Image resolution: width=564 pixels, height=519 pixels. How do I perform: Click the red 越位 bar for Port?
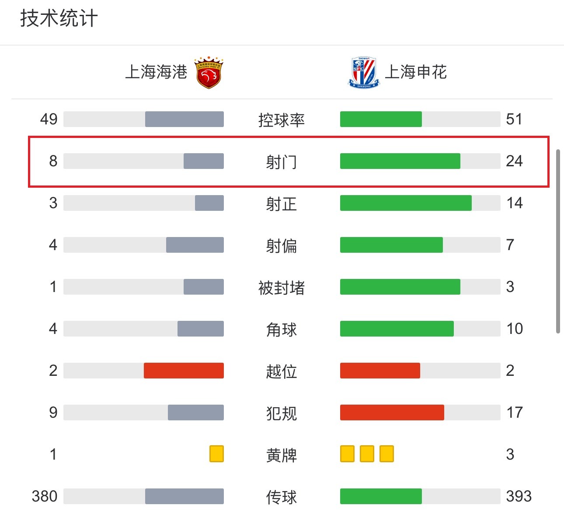point(184,371)
